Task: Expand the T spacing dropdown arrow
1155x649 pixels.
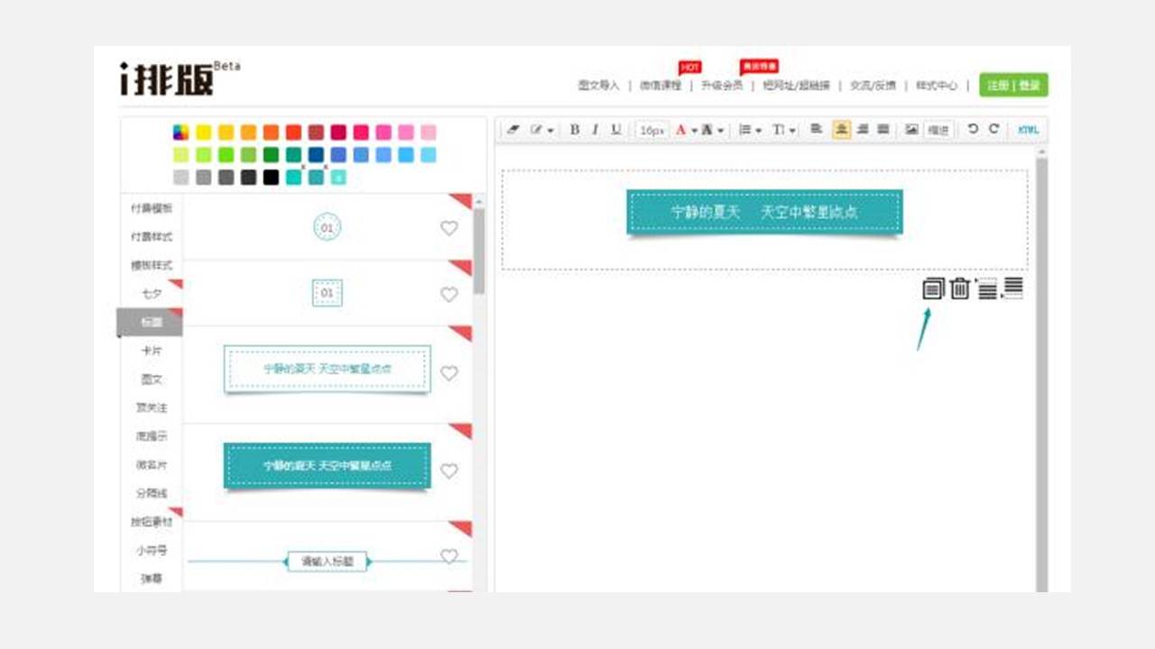Action: (x=791, y=131)
